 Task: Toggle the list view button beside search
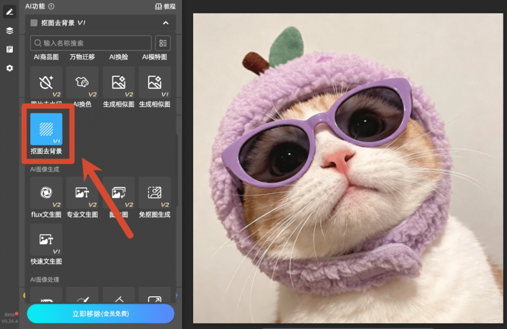(x=163, y=43)
